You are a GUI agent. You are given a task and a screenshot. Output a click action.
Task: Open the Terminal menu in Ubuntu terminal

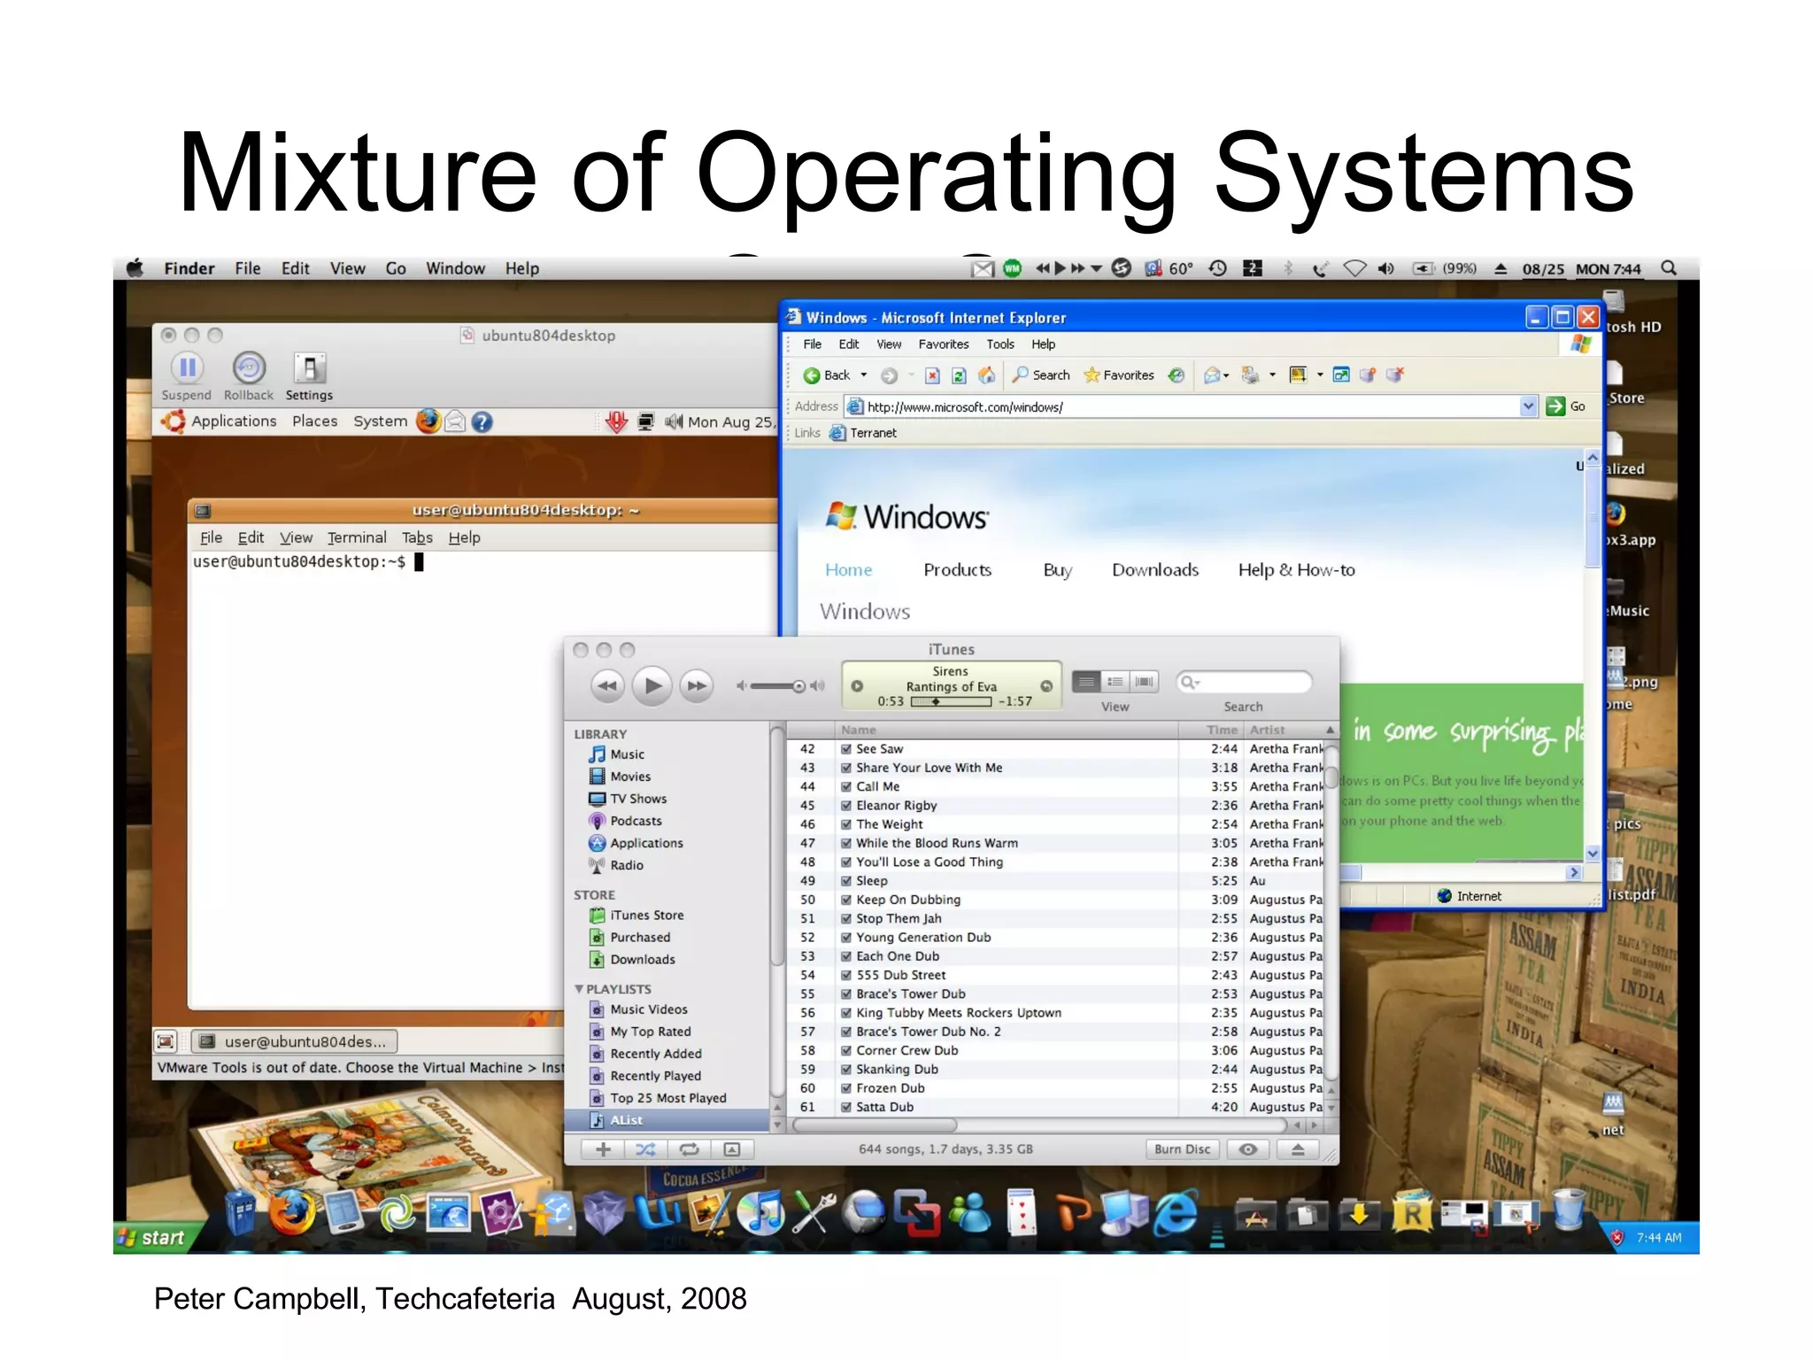click(357, 537)
